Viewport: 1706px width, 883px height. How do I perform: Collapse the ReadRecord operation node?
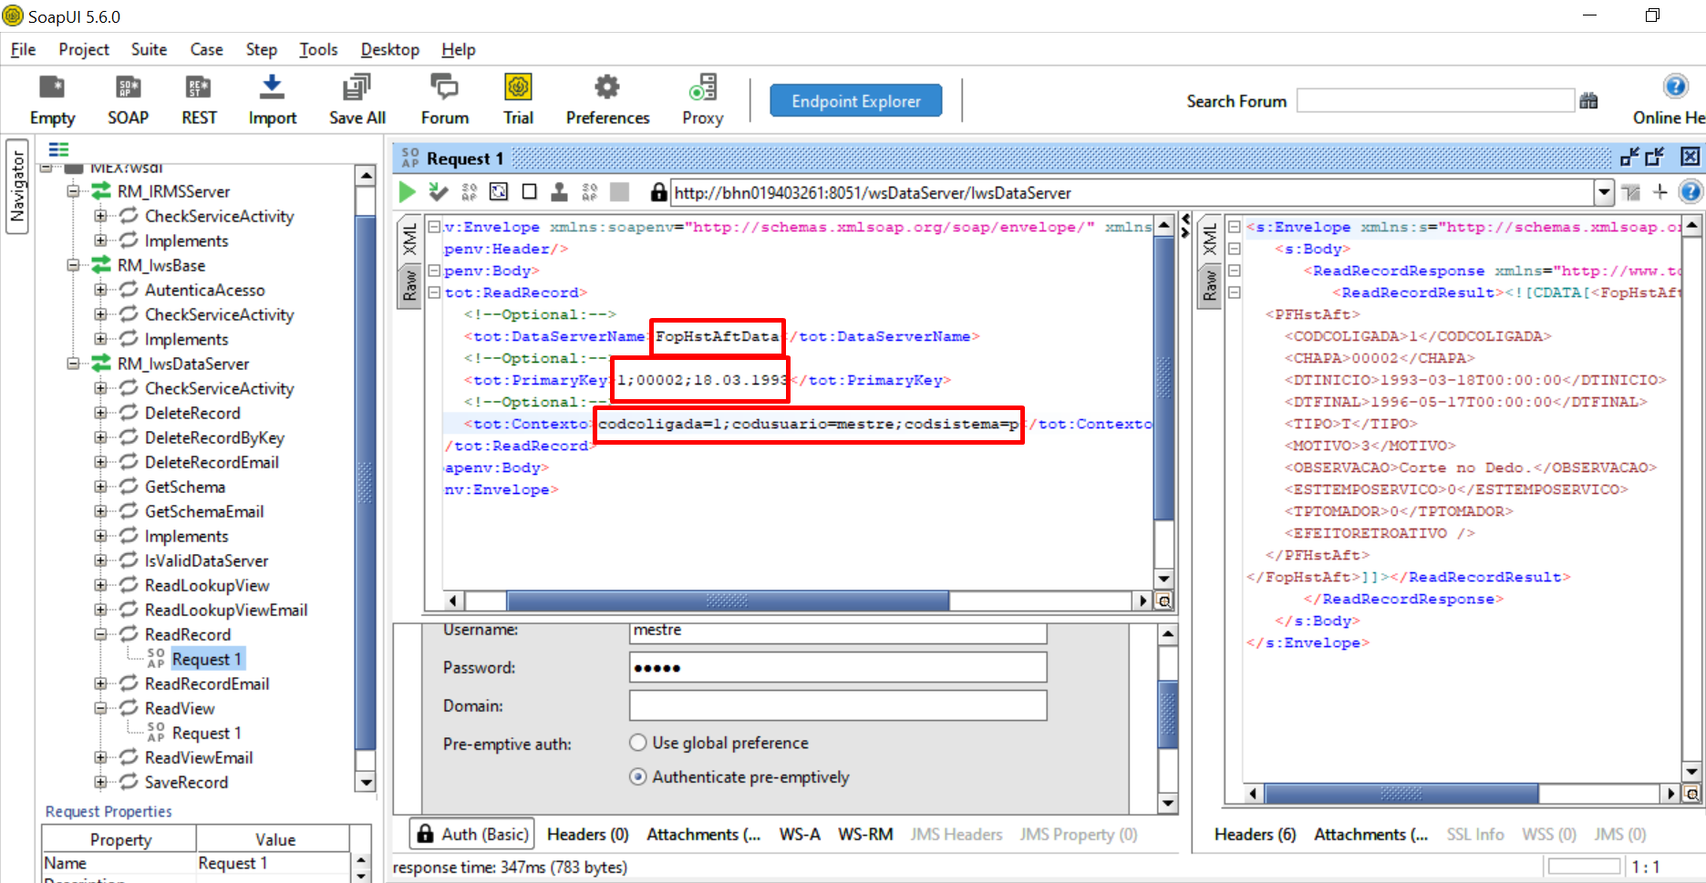pos(100,634)
